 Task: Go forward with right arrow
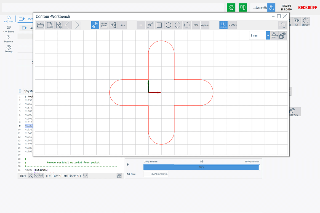(77, 25)
